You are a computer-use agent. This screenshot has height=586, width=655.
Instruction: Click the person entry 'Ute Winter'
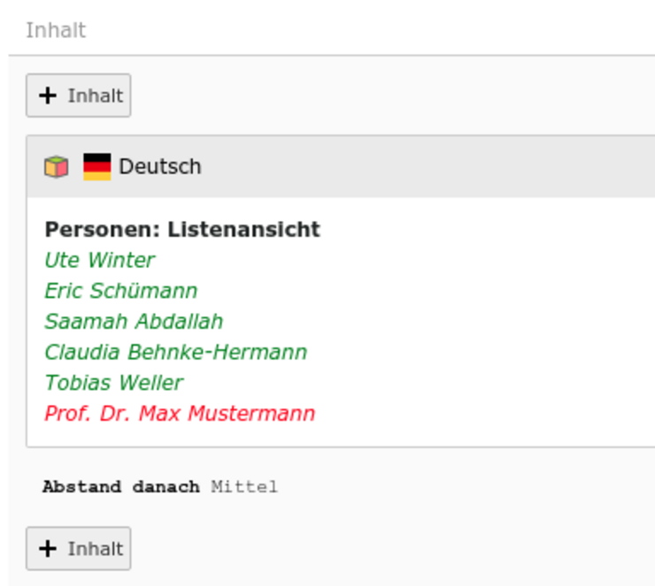pyautogui.click(x=99, y=260)
